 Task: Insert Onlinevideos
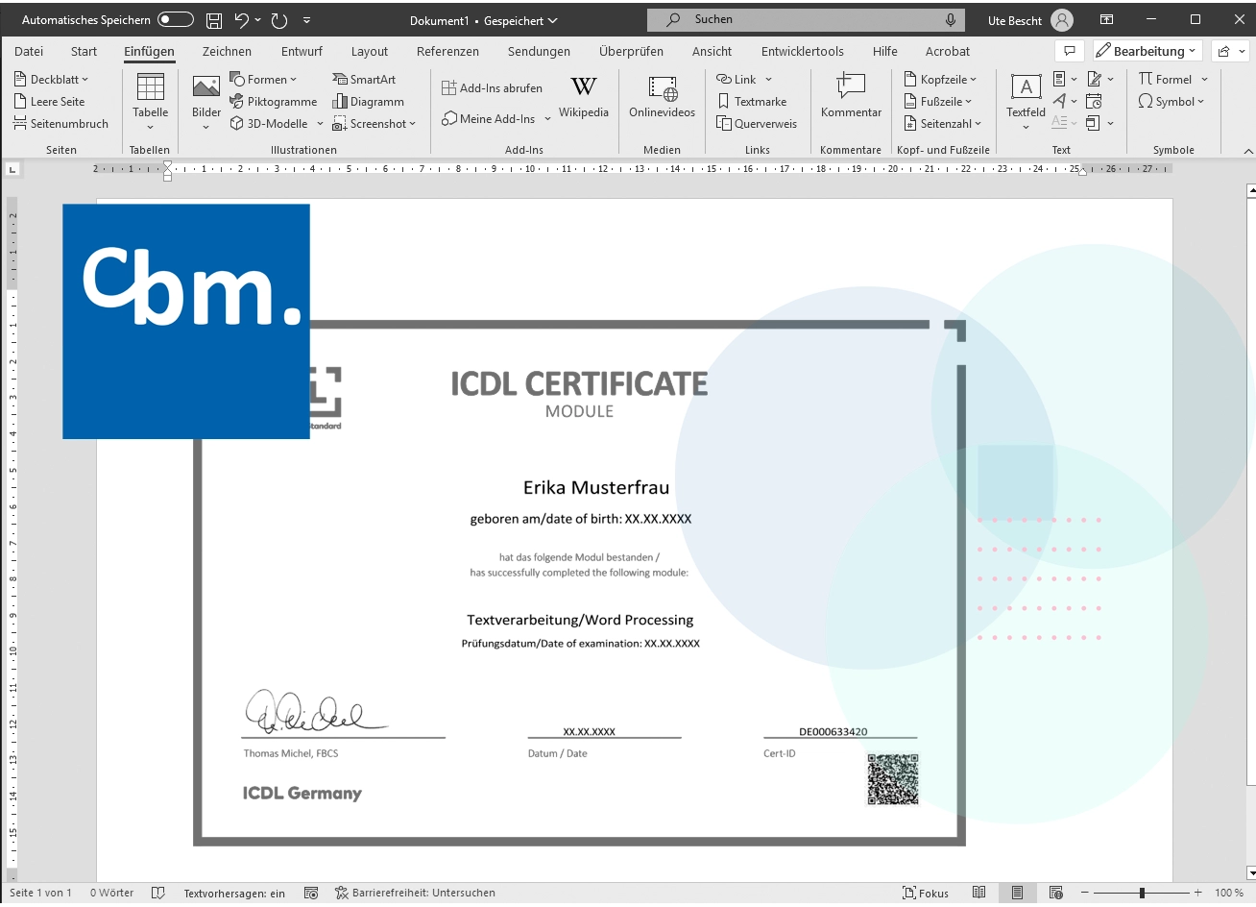tap(663, 97)
